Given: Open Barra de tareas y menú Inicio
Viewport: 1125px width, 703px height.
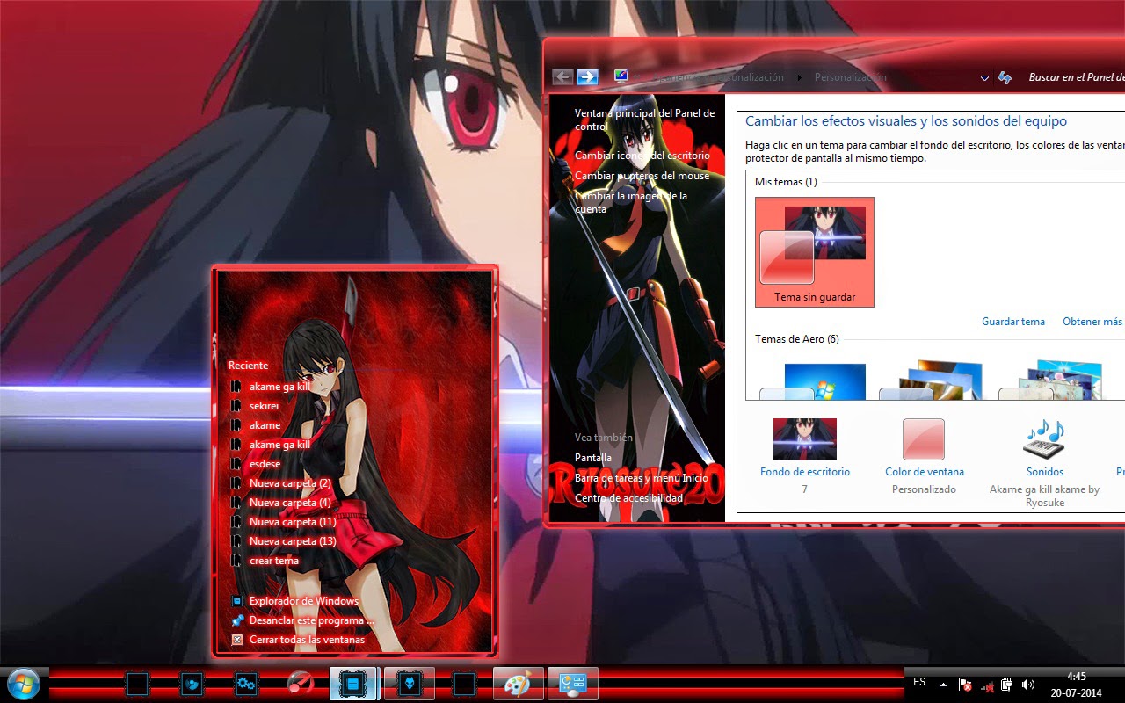Looking at the screenshot, I should tap(641, 478).
